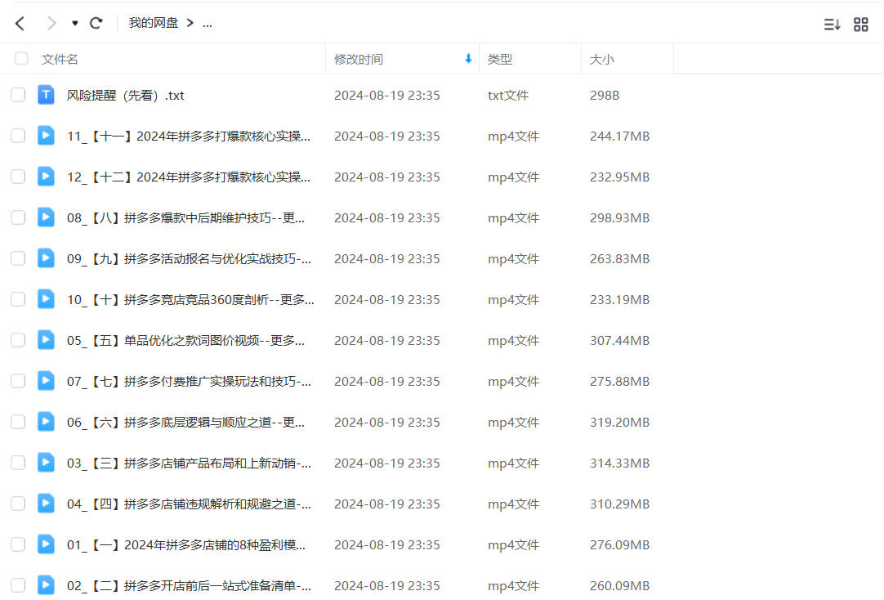Open the sort order menu icon
This screenshot has height=600, width=884.
832,25
